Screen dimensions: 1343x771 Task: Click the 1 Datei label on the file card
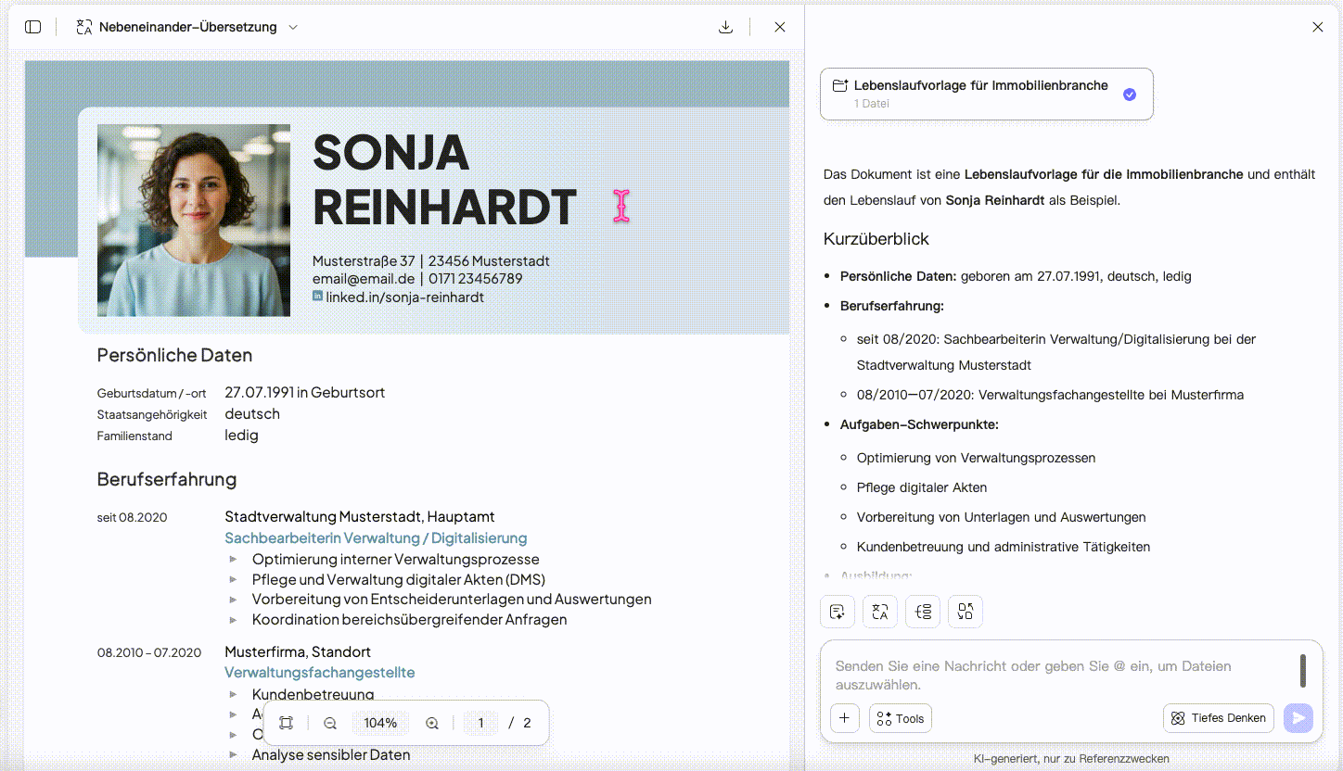click(x=872, y=104)
